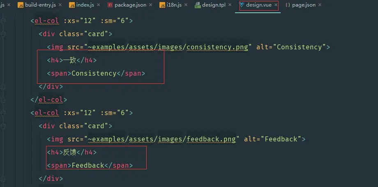Click the </el-col> closing tag text
Viewport: 378px width, 187px height.
pos(49,99)
